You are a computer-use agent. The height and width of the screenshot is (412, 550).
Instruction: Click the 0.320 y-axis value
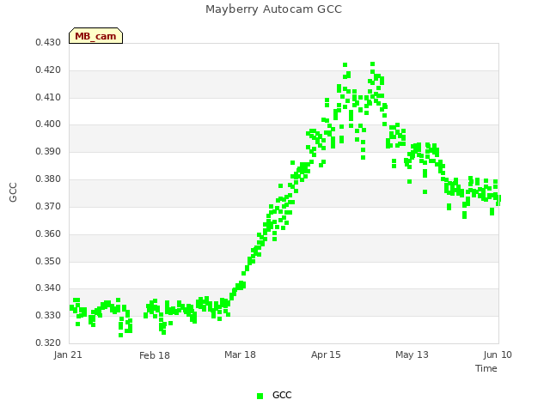[x=48, y=342]
